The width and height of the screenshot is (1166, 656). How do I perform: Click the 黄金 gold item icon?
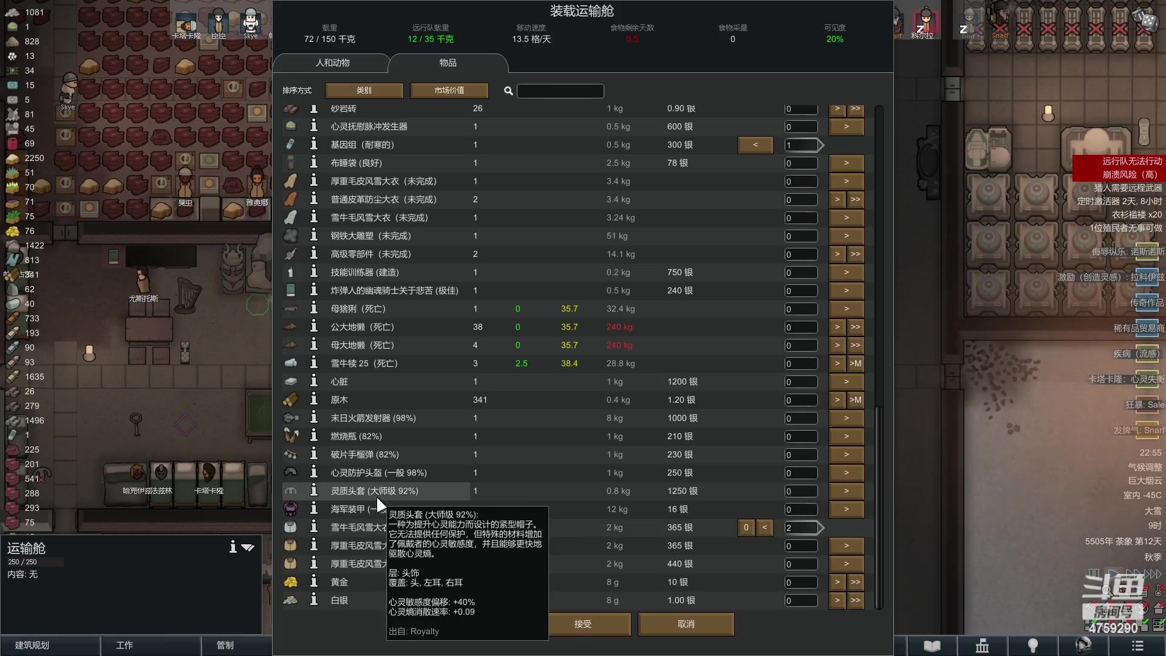pyautogui.click(x=291, y=582)
